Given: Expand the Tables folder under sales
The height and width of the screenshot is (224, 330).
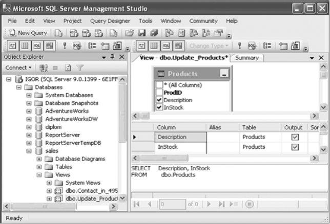Looking at the screenshot, I should pyautogui.click(x=39, y=167).
